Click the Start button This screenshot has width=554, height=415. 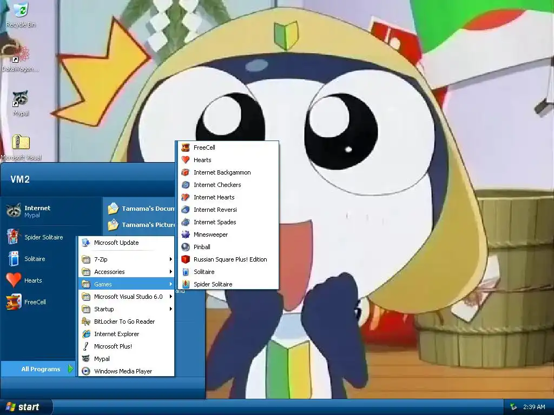26,407
